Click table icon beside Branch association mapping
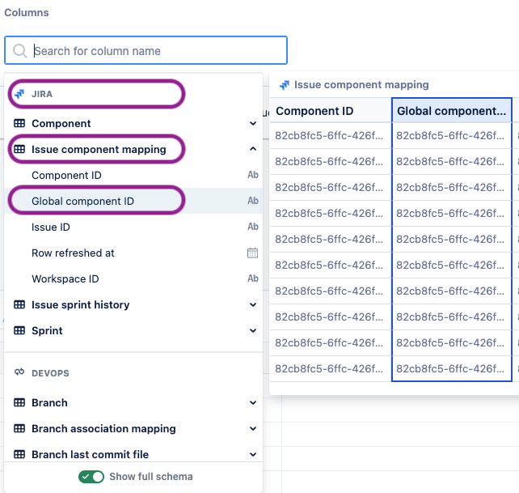 point(19,428)
